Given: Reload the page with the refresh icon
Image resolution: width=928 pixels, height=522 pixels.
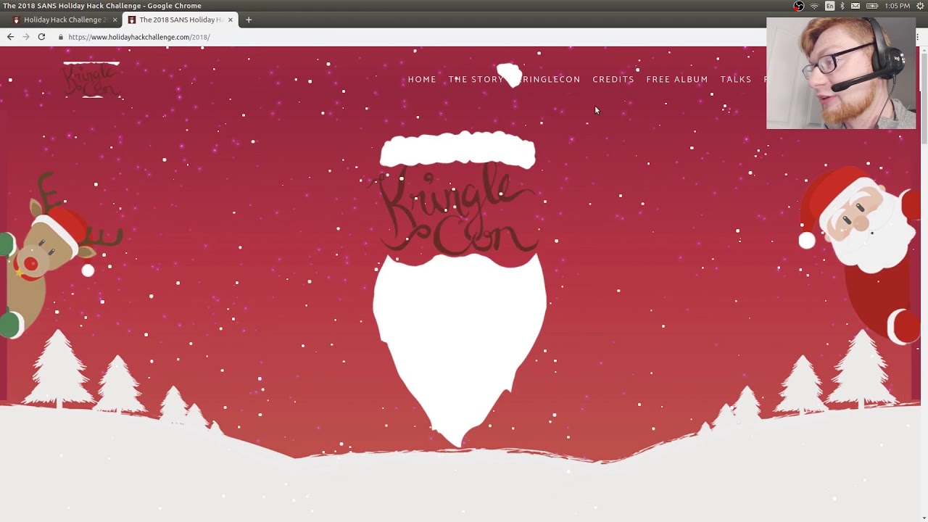Looking at the screenshot, I should click(41, 36).
